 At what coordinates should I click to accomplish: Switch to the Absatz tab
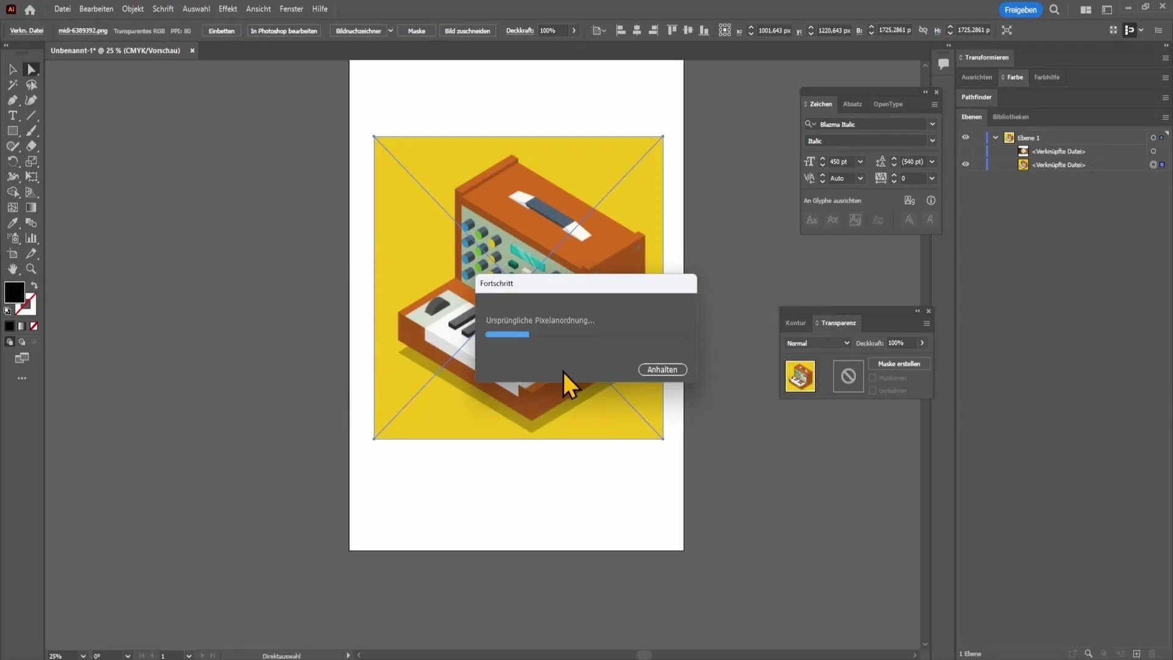852,105
